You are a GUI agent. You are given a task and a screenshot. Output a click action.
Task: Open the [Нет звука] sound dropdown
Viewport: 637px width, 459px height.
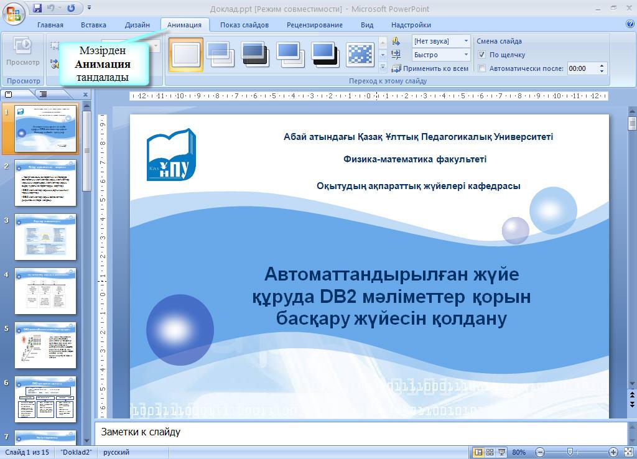coord(466,41)
